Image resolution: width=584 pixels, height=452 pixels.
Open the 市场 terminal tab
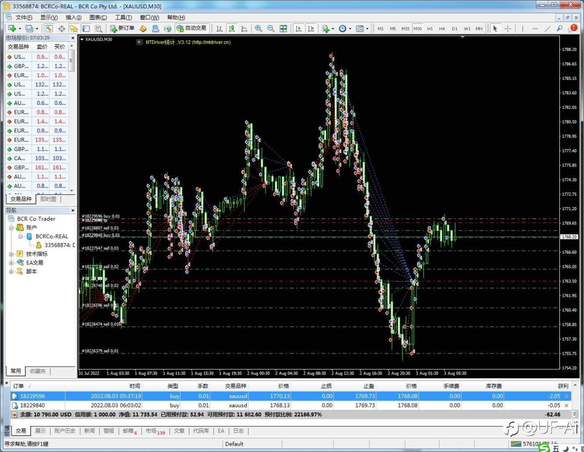155,431
